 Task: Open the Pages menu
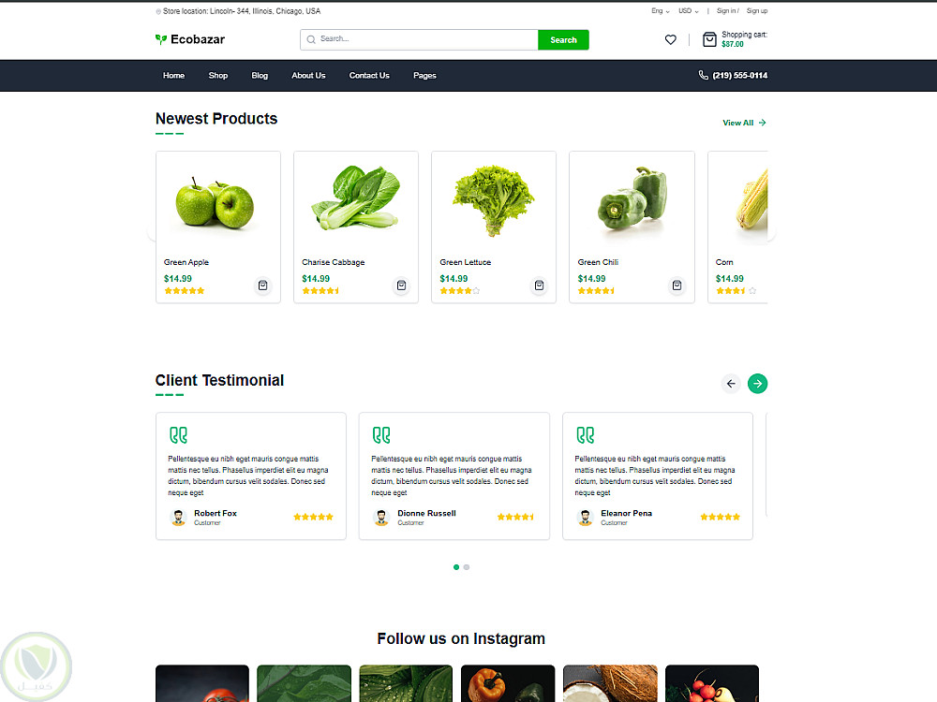(424, 76)
